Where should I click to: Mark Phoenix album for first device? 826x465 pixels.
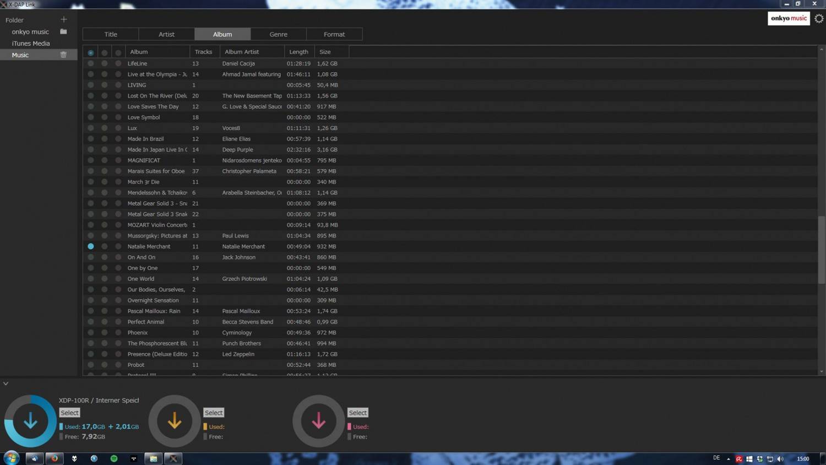pyautogui.click(x=91, y=332)
